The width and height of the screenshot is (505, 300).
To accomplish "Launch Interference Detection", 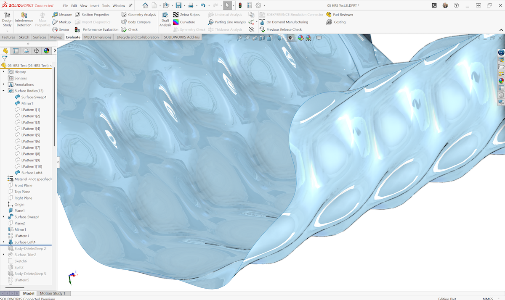I will [24, 20].
